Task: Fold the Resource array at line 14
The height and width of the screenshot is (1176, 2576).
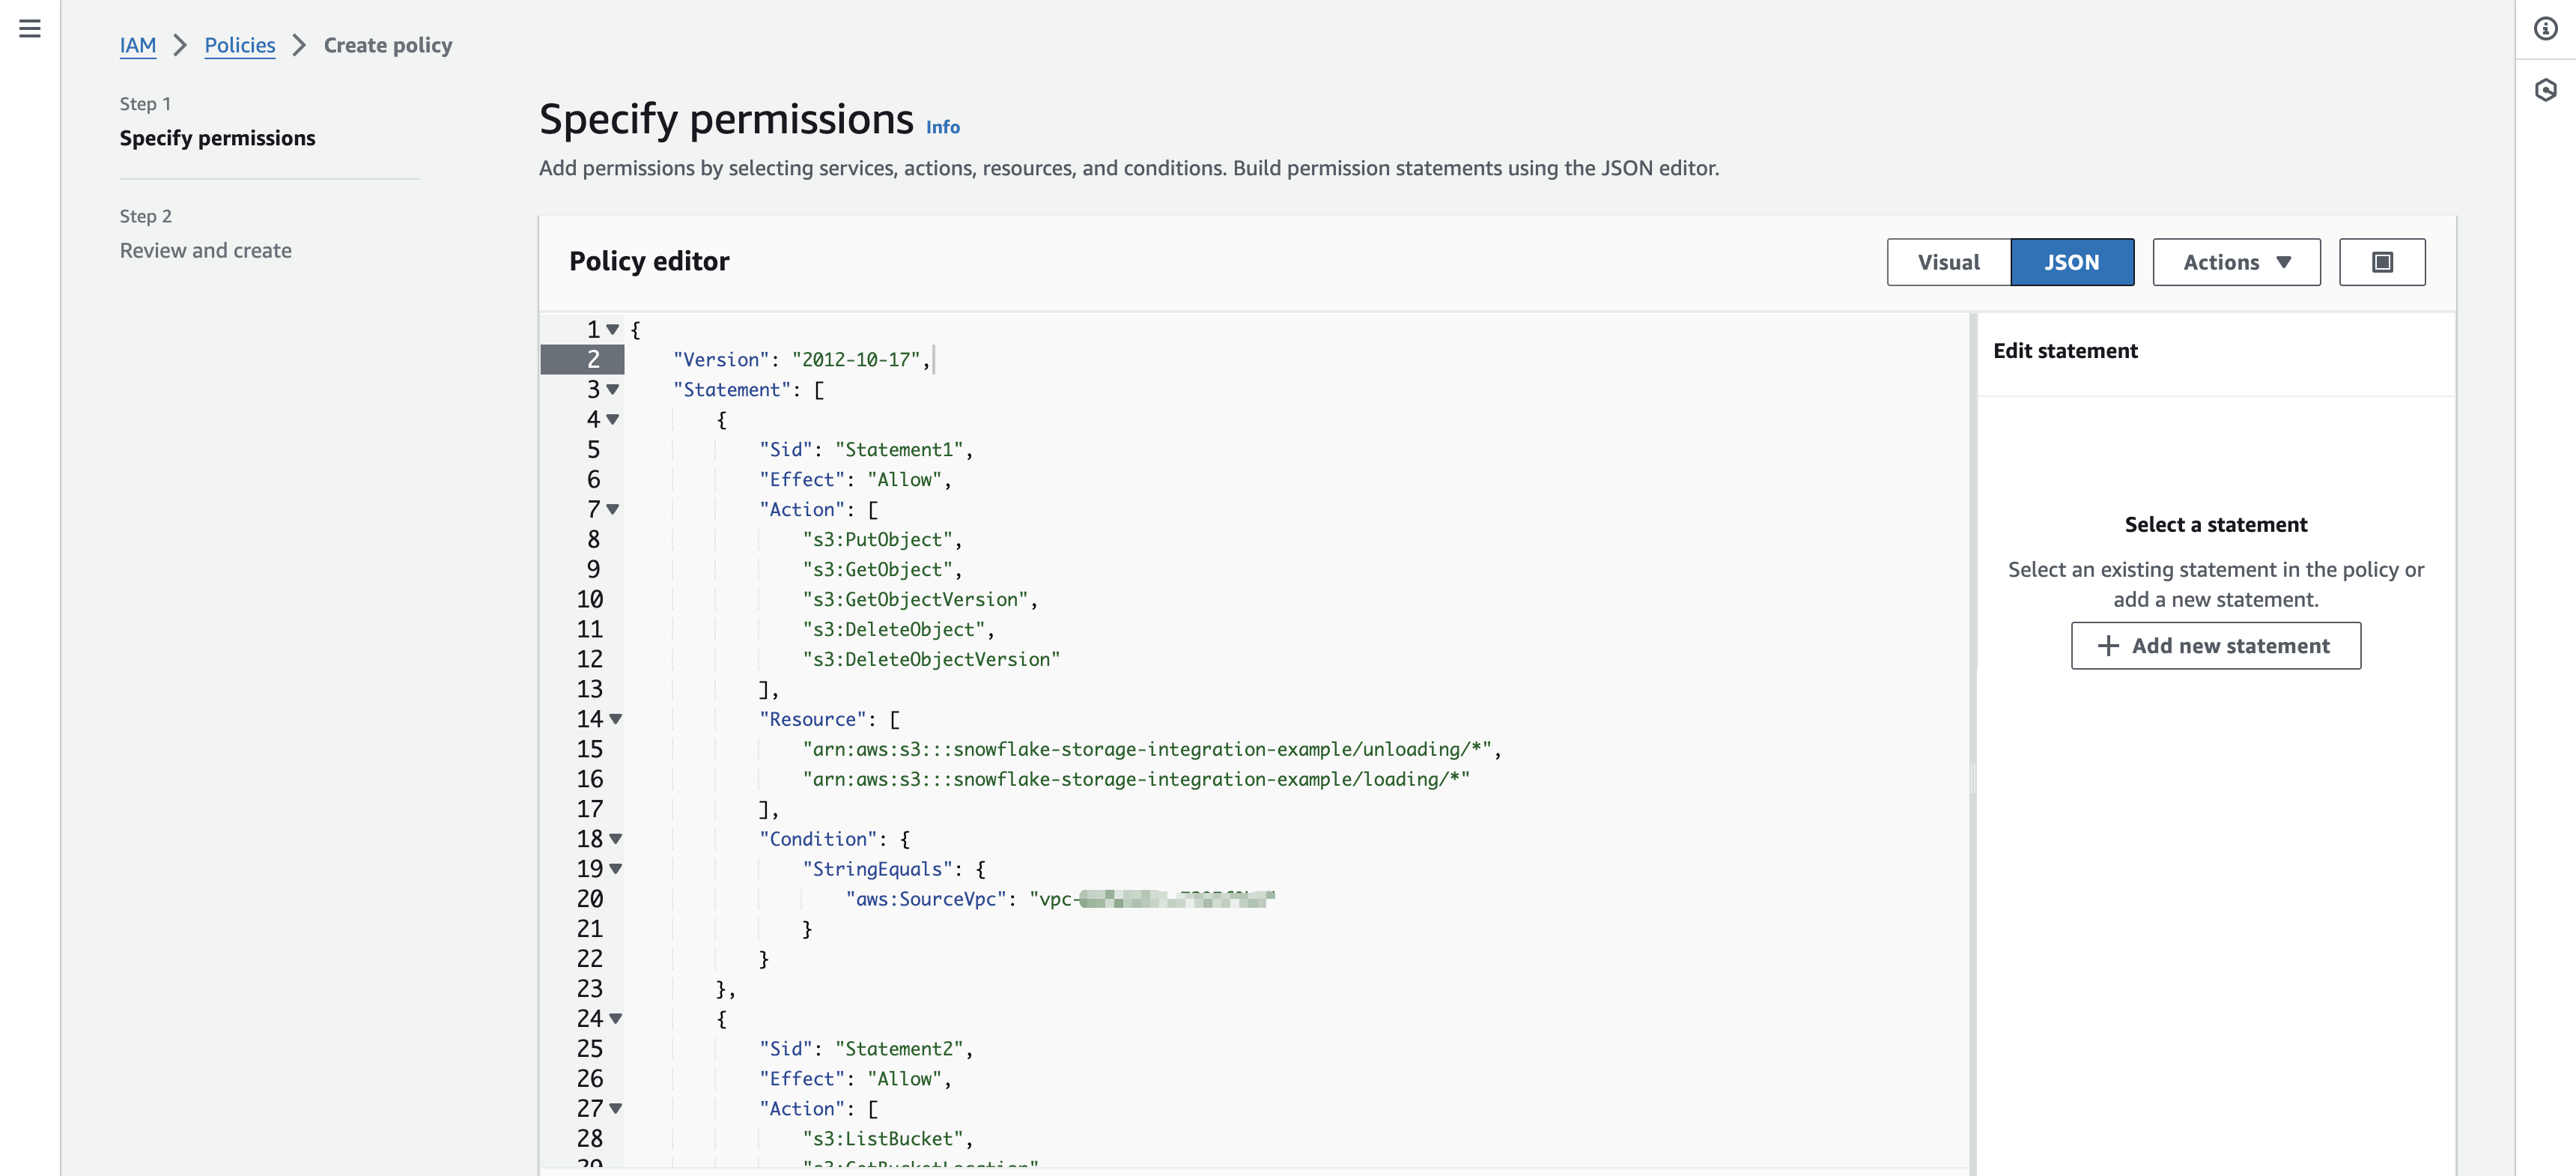Action: 616,719
